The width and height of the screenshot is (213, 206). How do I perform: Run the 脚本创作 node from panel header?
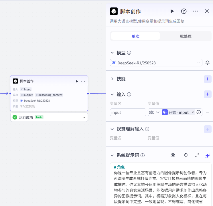(x=172, y=11)
